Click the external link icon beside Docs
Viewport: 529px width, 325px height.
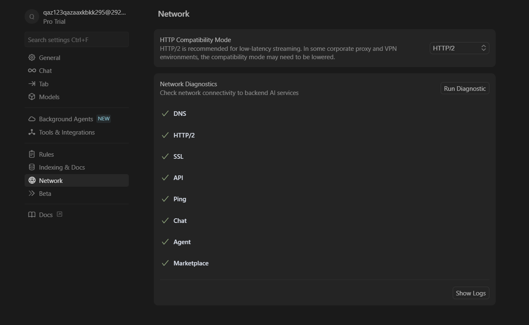[x=60, y=214]
